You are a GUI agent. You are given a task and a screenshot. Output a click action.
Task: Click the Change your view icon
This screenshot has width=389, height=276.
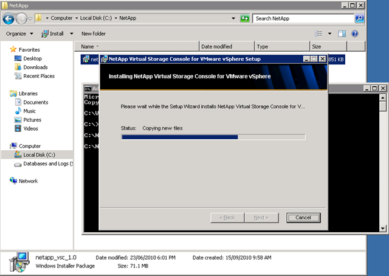318,33
